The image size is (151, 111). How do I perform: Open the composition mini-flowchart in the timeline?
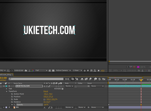[x=67, y=79]
